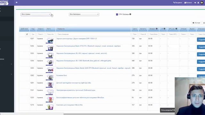The width and height of the screenshot is (205, 115).
Task: Open the Все страны dropdown
Action: [x=36, y=14]
